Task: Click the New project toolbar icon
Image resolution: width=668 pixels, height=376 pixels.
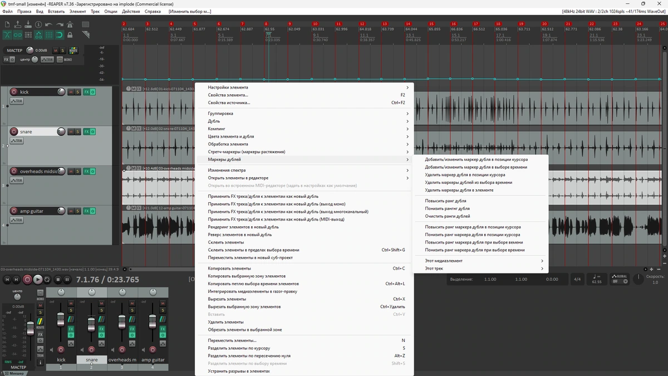Action: [7, 25]
